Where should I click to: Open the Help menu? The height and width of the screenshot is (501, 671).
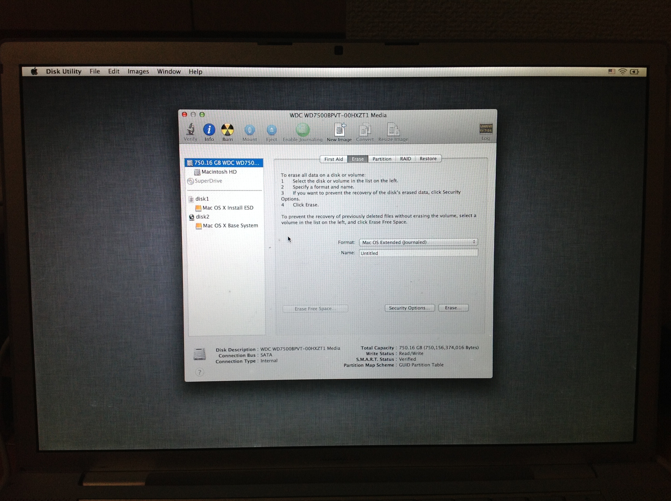(196, 72)
